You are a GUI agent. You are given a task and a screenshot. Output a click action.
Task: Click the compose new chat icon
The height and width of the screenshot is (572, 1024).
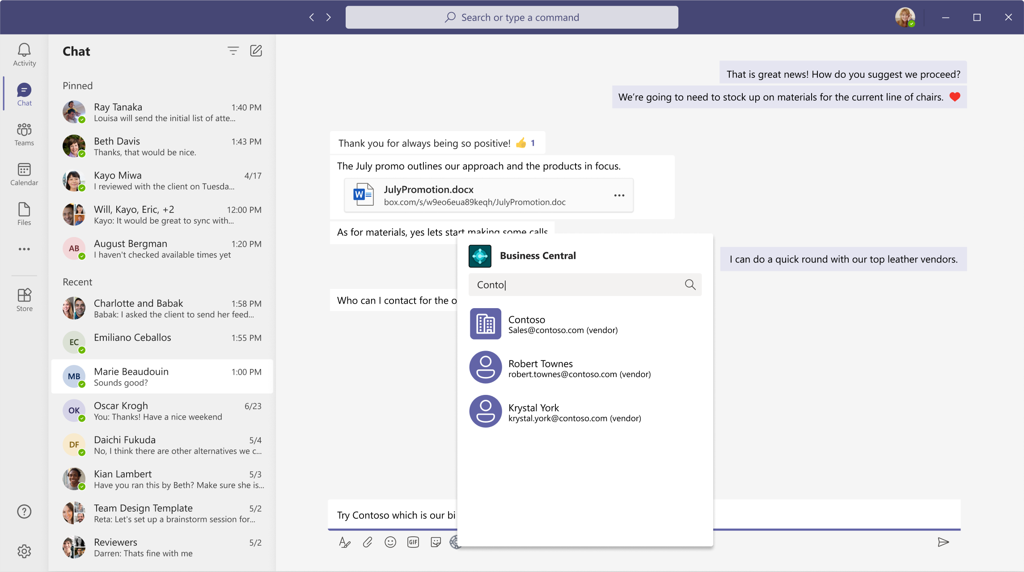[256, 50]
